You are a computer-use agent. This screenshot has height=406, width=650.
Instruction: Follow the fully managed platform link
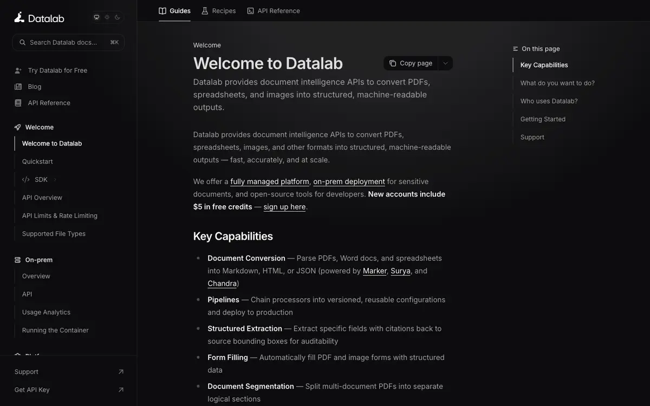[270, 182]
